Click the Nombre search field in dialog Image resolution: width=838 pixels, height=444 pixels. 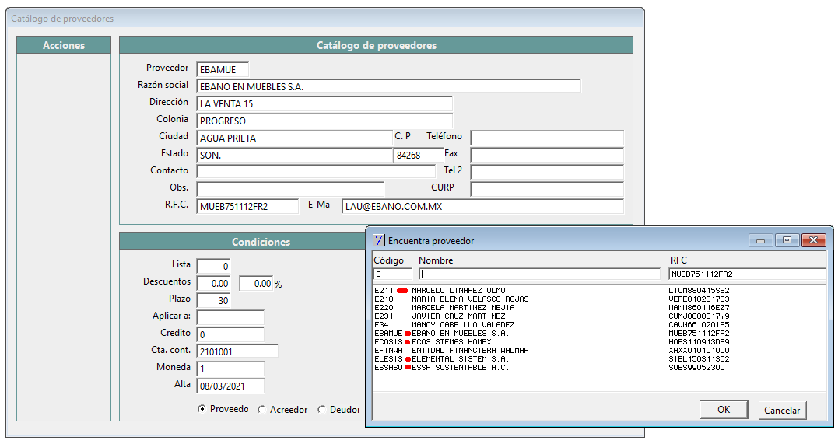[539, 274]
